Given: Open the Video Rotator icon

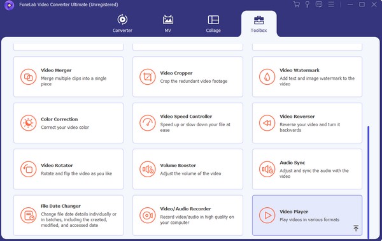Looking at the screenshot, I should [x=28, y=169].
